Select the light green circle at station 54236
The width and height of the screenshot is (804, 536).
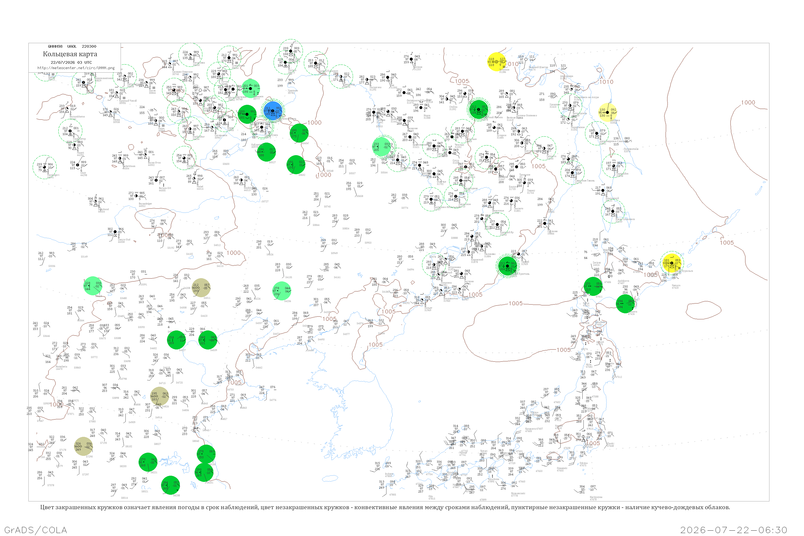(282, 291)
